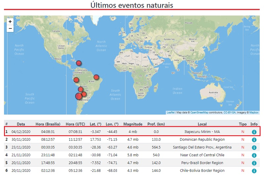The width and height of the screenshot is (264, 177).
Task: Open the Leaflet attribution link
Action: coord(171,113)
